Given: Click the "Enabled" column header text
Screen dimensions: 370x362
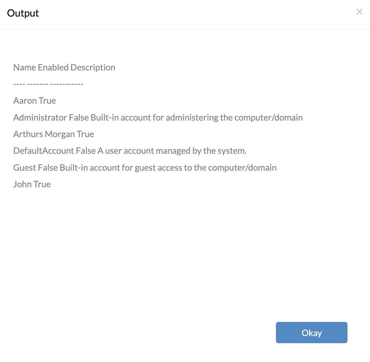Looking at the screenshot, I should [53, 67].
